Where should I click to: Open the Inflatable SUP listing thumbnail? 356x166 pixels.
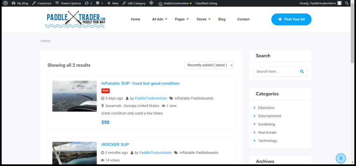point(74,96)
